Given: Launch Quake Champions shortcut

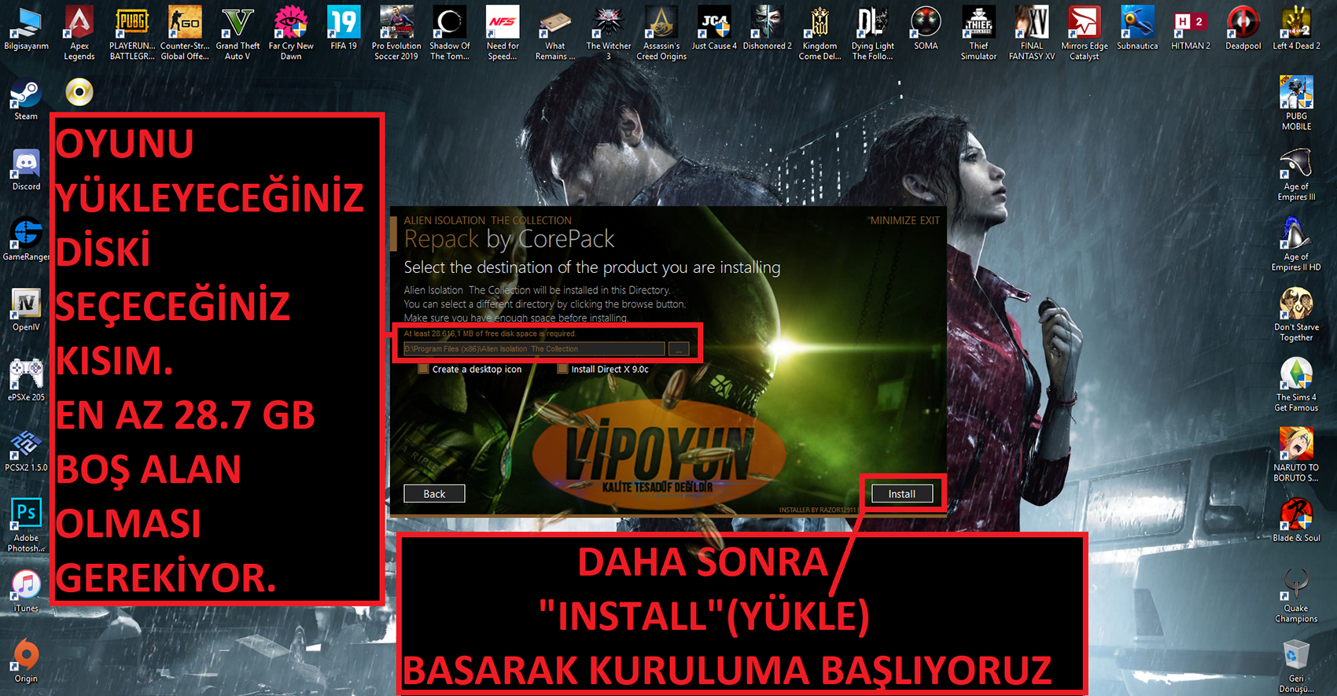Looking at the screenshot, I should click(x=1296, y=595).
